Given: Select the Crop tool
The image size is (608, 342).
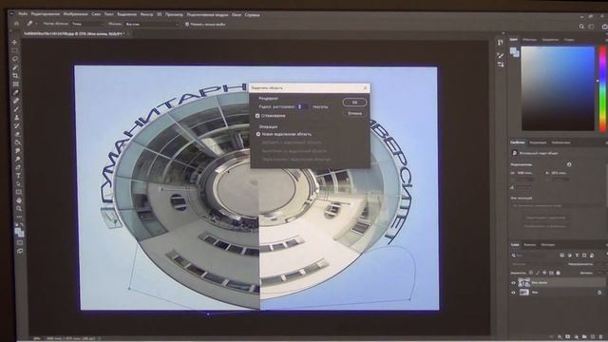Looking at the screenshot, I should [15, 76].
